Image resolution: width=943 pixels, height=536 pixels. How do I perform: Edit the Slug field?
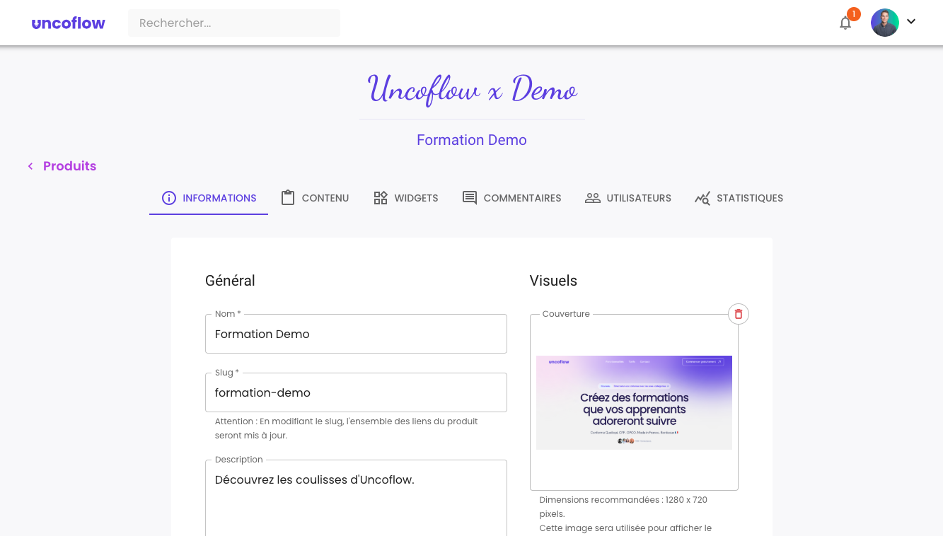356,392
